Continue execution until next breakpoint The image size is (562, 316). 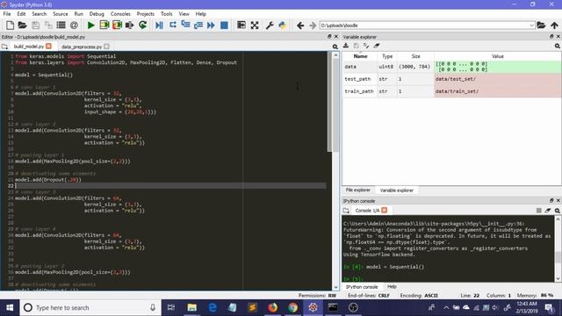pos(211,25)
